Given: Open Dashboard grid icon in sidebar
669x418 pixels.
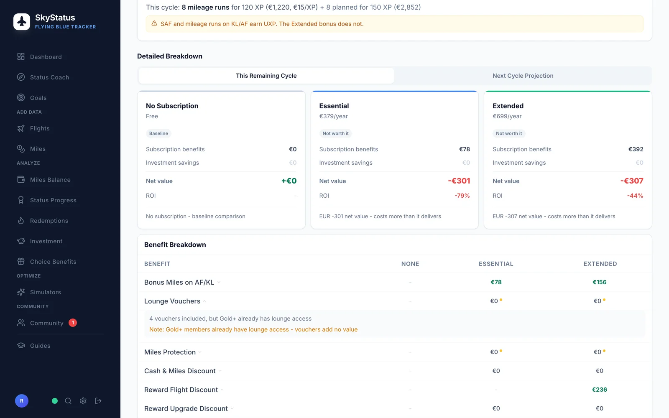Looking at the screenshot, I should click(x=21, y=56).
